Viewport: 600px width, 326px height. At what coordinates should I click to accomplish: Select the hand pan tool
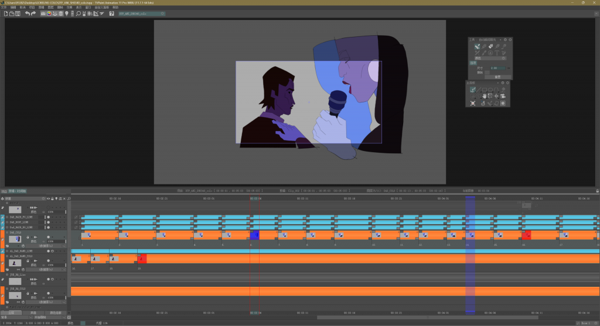pyautogui.click(x=484, y=96)
